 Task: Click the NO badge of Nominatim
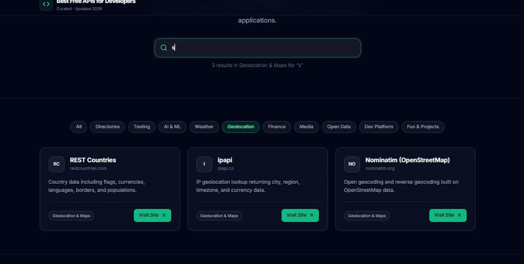pyautogui.click(x=352, y=164)
